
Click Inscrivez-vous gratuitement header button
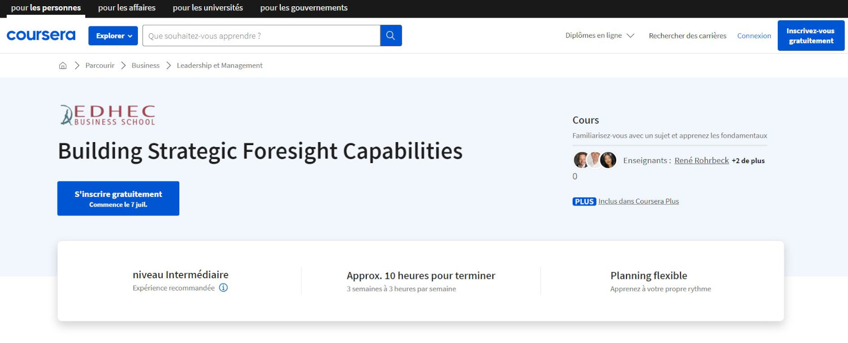[811, 36]
